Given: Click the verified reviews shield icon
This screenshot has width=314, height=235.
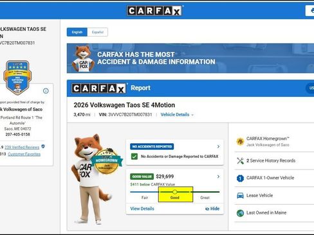Looking at the screenshot, I should pos(43,146).
